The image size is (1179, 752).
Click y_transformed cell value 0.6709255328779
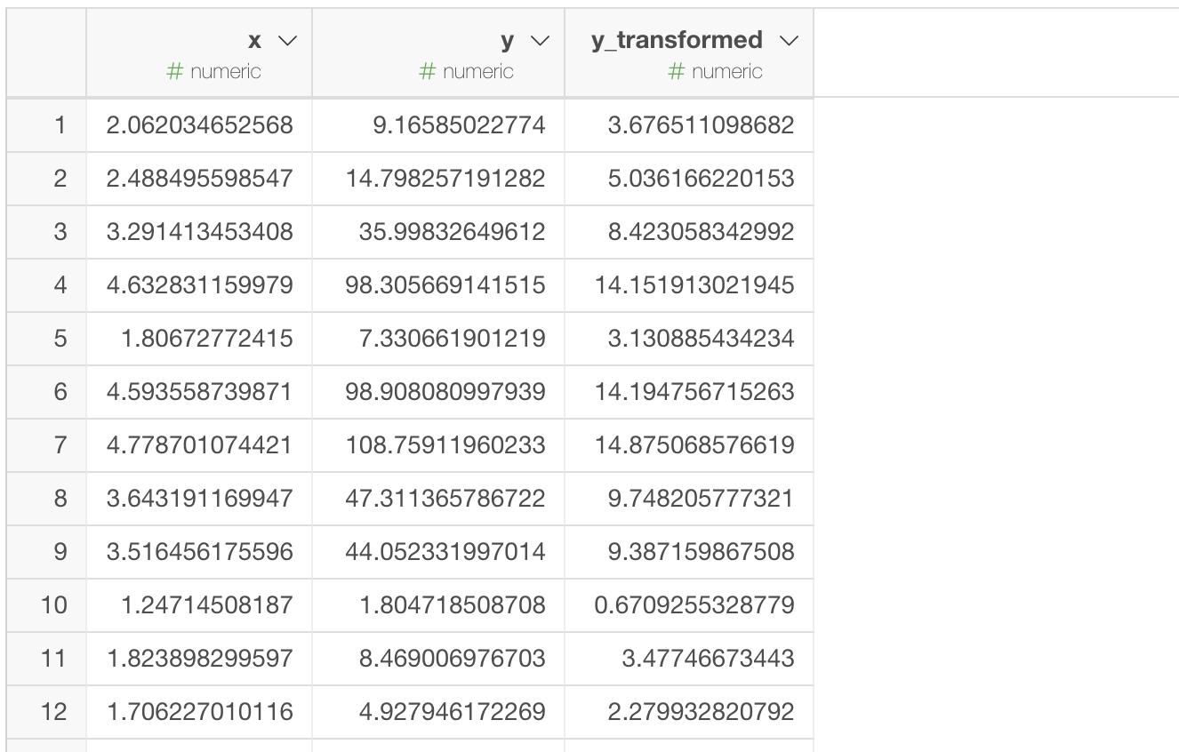(694, 605)
